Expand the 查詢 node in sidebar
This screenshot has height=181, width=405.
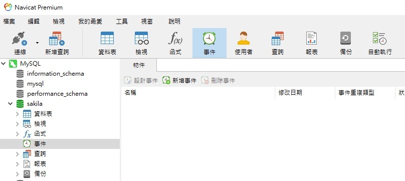tap(18, 154)
